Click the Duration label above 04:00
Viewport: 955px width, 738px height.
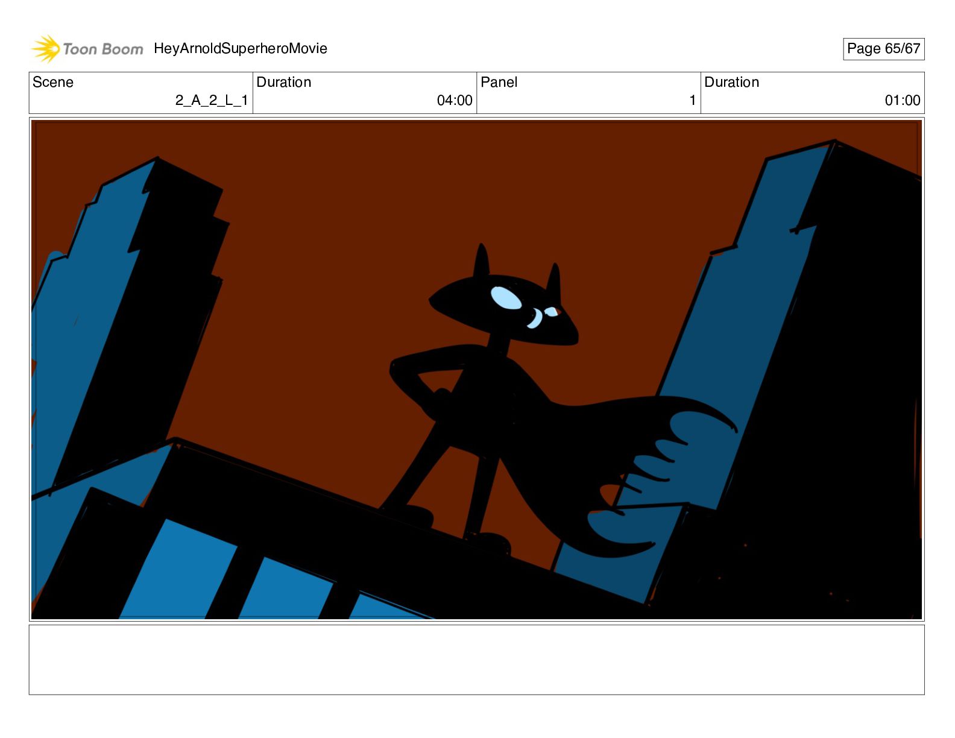[284, 82]
